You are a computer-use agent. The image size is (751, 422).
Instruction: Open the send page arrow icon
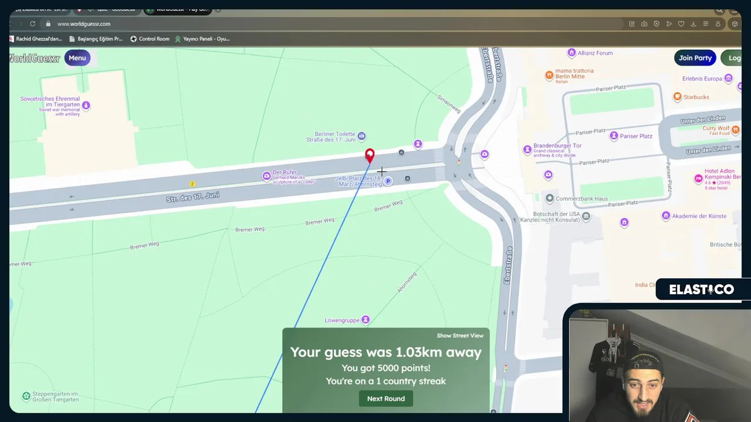pyautogui.click(x=669, y=24)
